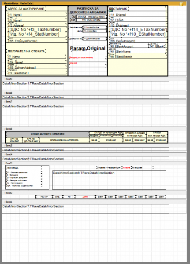Select the f47_EBankC field
This screenshot has height=264, width=190.
158,46
